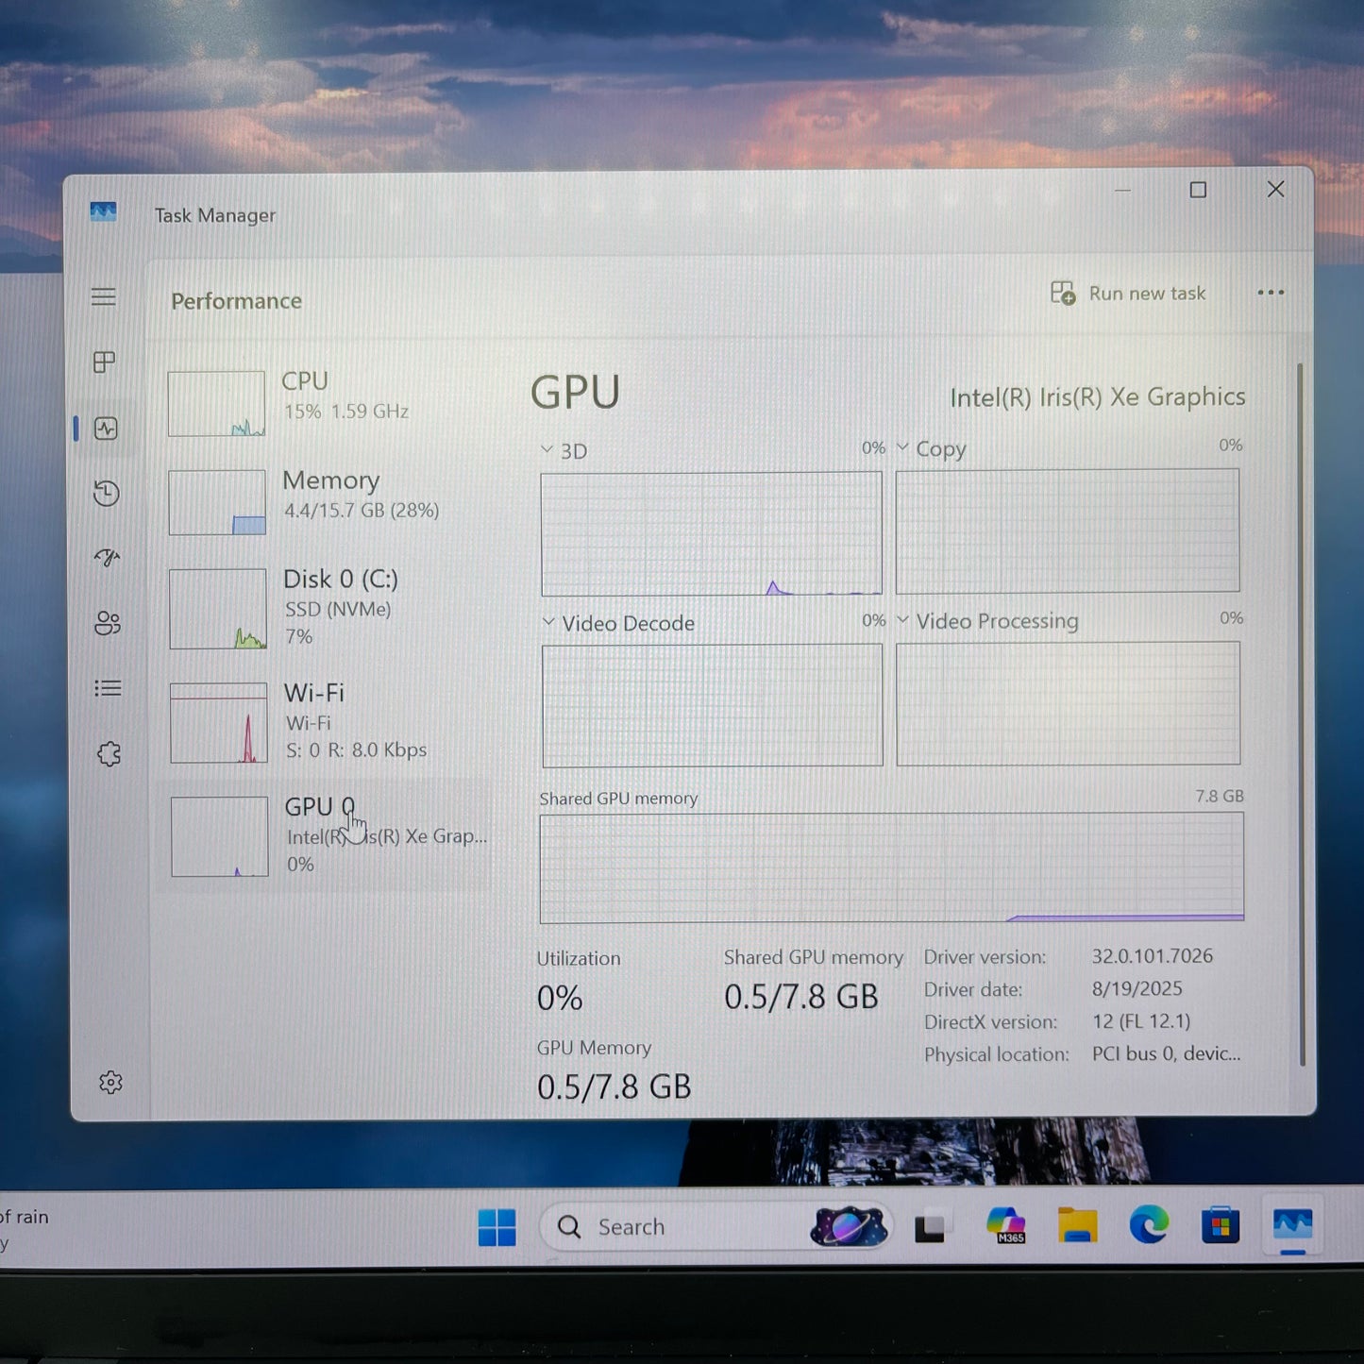1364x1364 pixels.
Task: Open Task Manager settings
Action: click(x=110, y=1083)
